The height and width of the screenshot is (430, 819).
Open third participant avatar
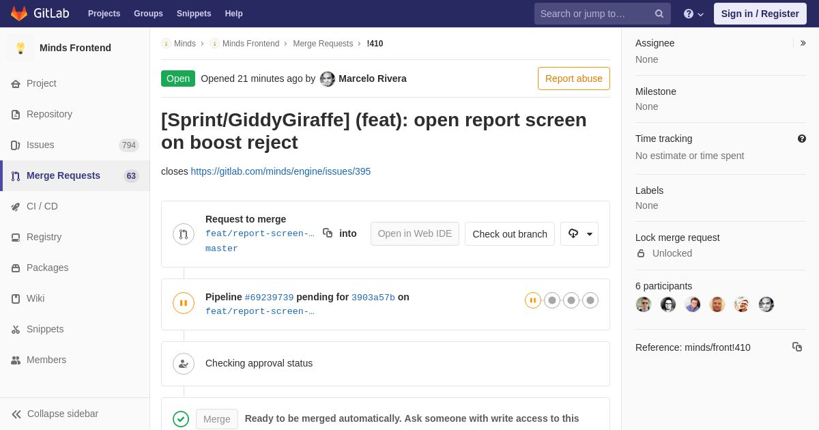(x=693, y=304)
